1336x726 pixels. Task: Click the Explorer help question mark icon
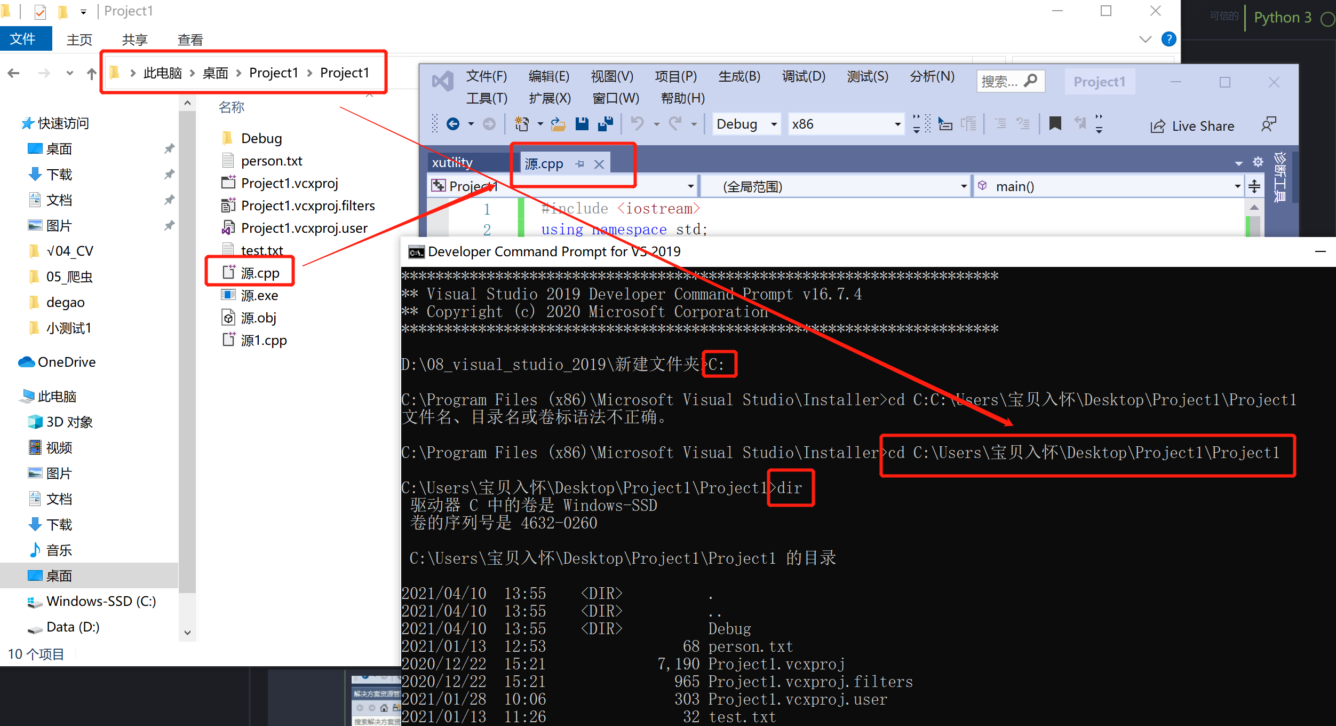pos(1168,39)
